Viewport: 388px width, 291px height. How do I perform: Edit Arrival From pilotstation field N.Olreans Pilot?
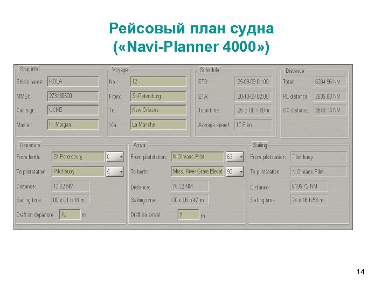pos(197,157)
